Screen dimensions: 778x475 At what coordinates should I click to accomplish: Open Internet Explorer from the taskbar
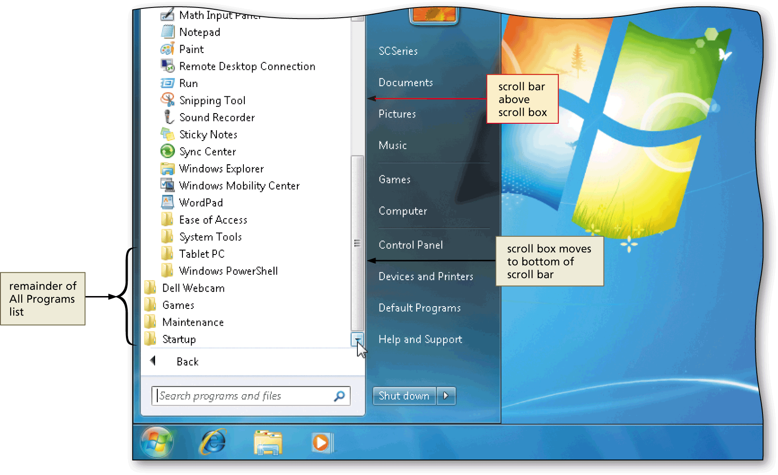pos(213,442)
